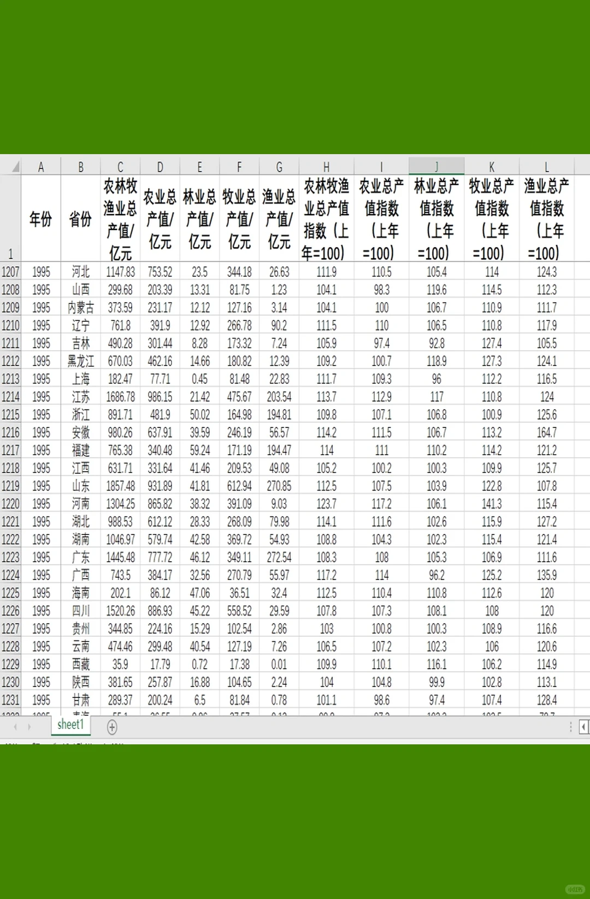The width and height of the screenshot is (590, 899).
Task: Select column E header
Action: point(199,167)
